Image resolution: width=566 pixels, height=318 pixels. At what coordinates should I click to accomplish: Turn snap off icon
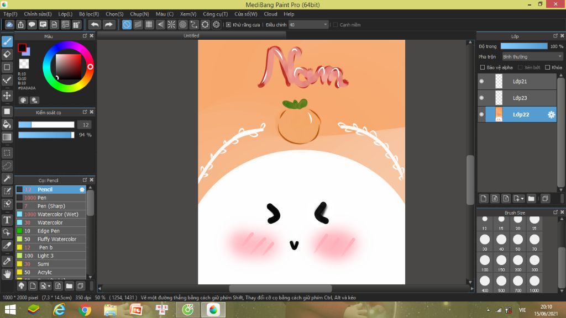coord(127,24)
